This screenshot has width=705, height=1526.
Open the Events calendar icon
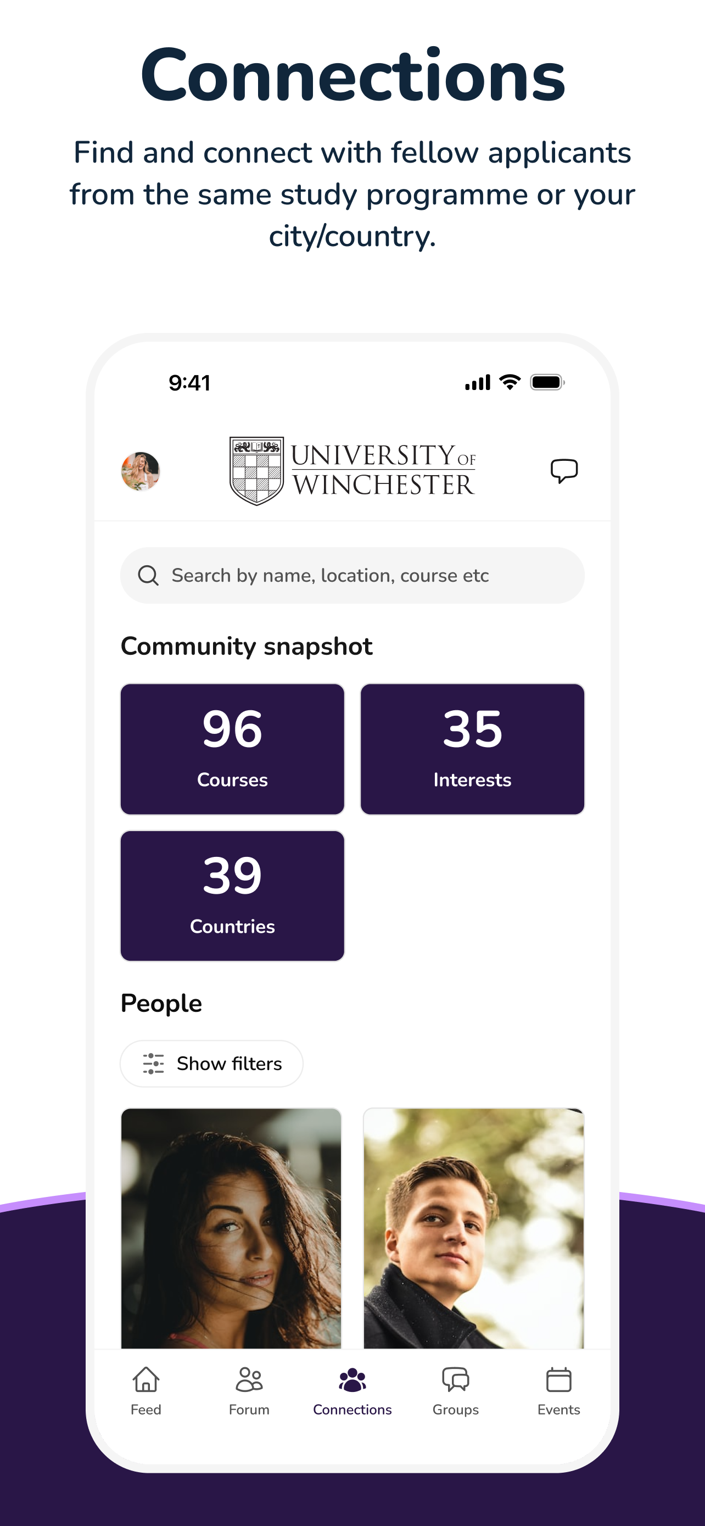point(558,1380)
